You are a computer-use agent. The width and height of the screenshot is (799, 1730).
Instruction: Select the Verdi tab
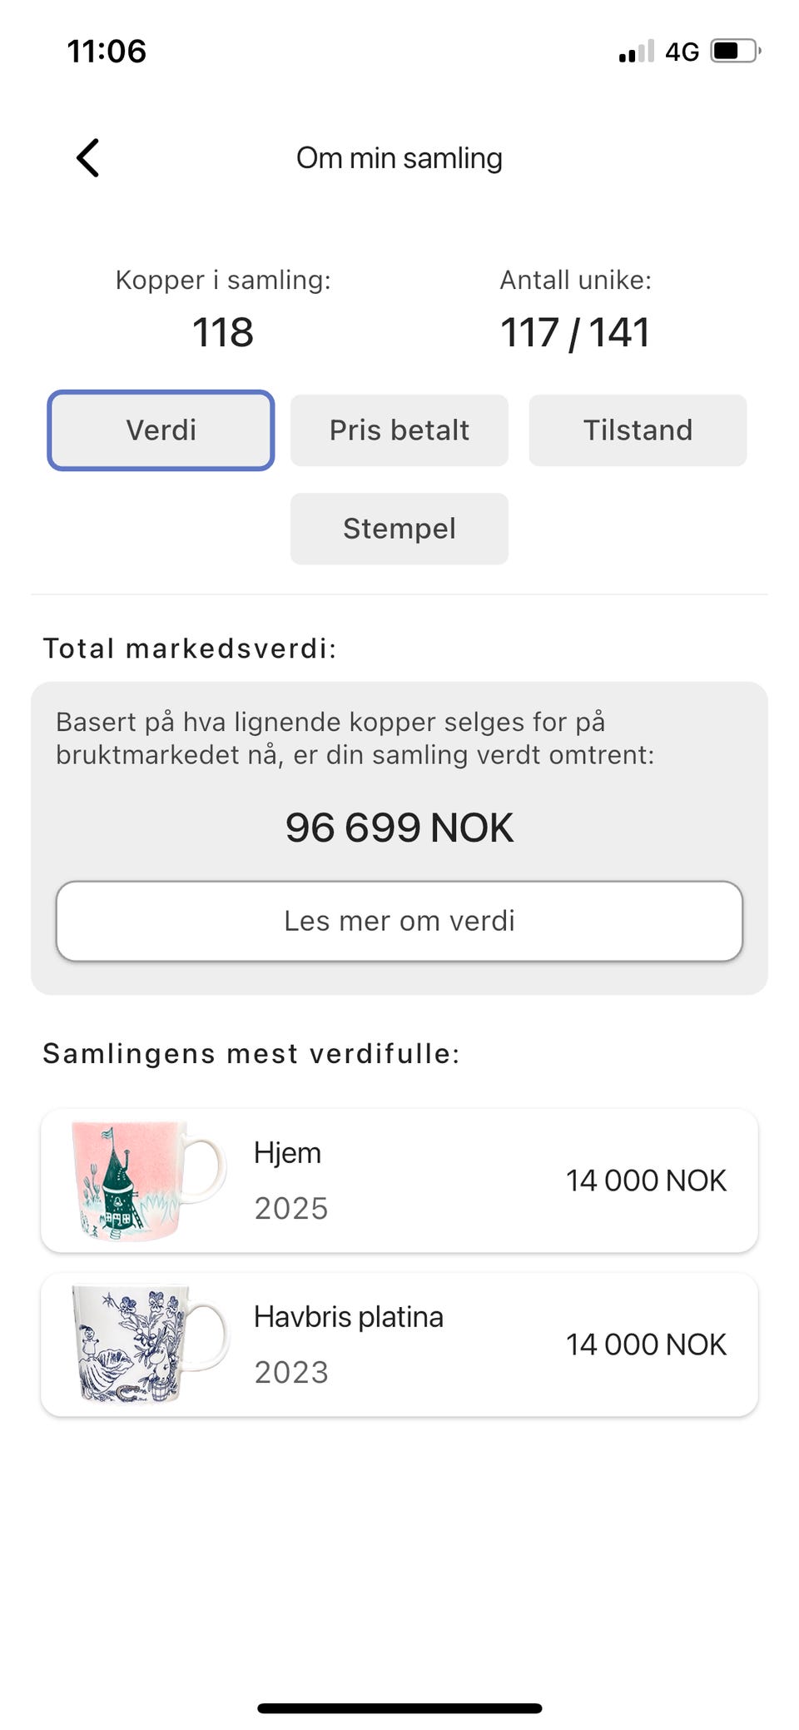click(161, 430)
